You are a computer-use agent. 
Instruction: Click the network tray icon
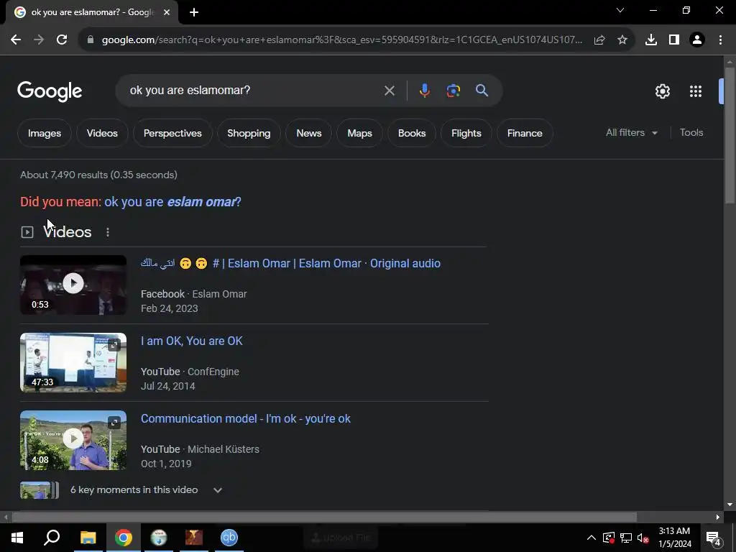pyautogui.click(x=626, y=538)
